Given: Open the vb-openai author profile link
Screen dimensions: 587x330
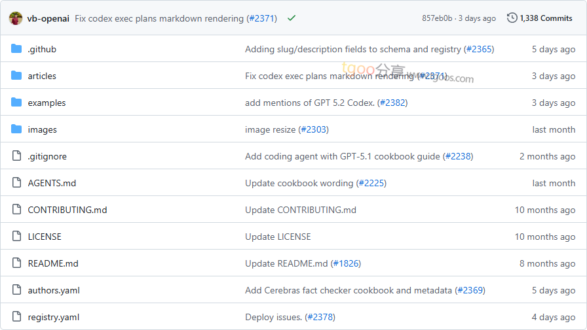Looking at the screenshot, I should tap(48, 18).
